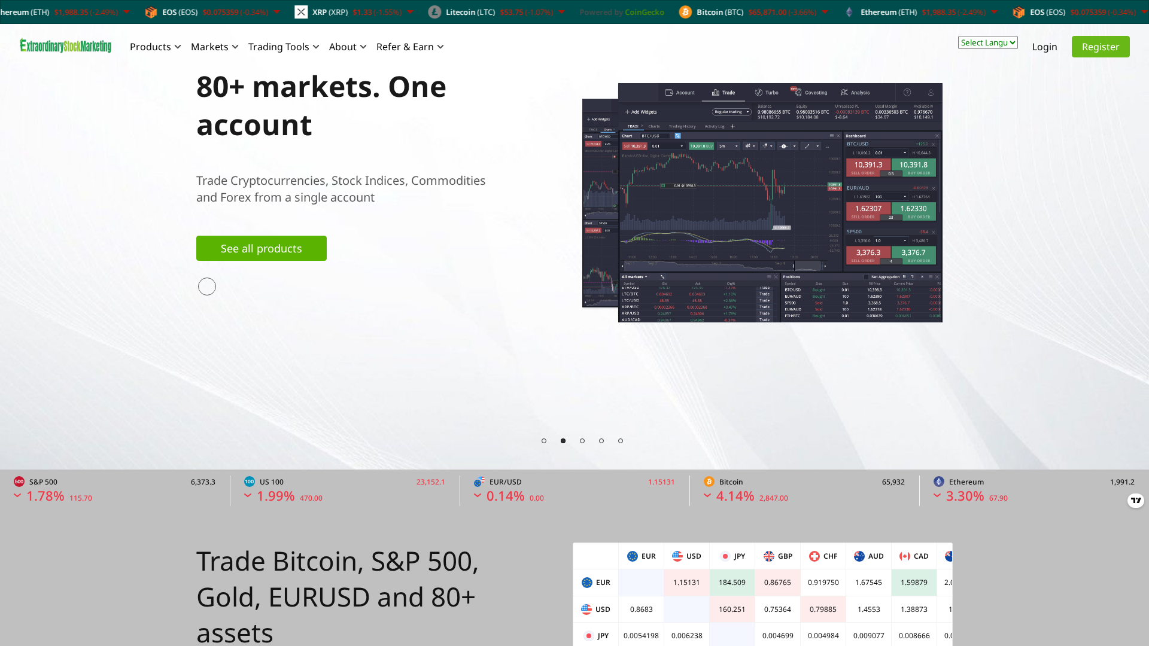
Task: Select the Litecoin (LTC) coin icon
Action: click(x=435, y=12)
